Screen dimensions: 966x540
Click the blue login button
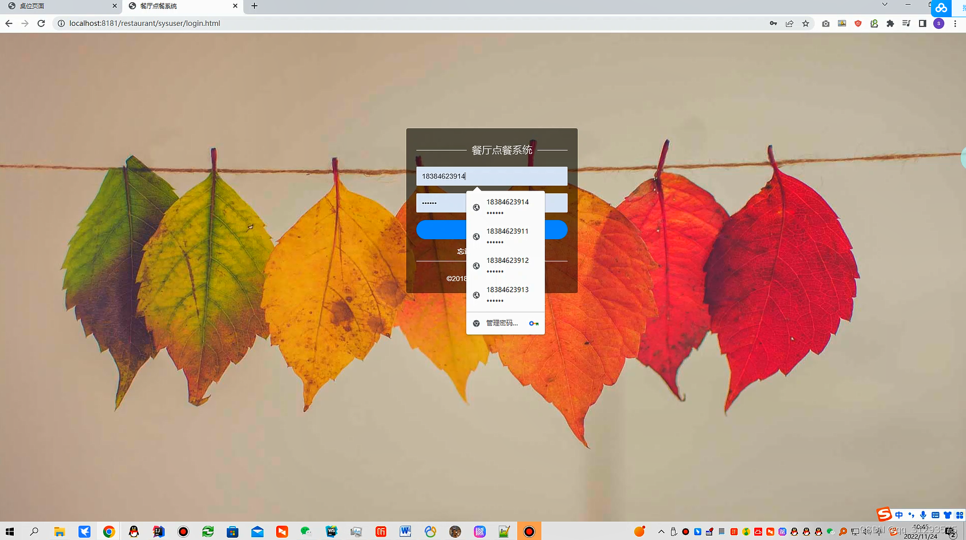pyautogui.click(x=442, y=230)
